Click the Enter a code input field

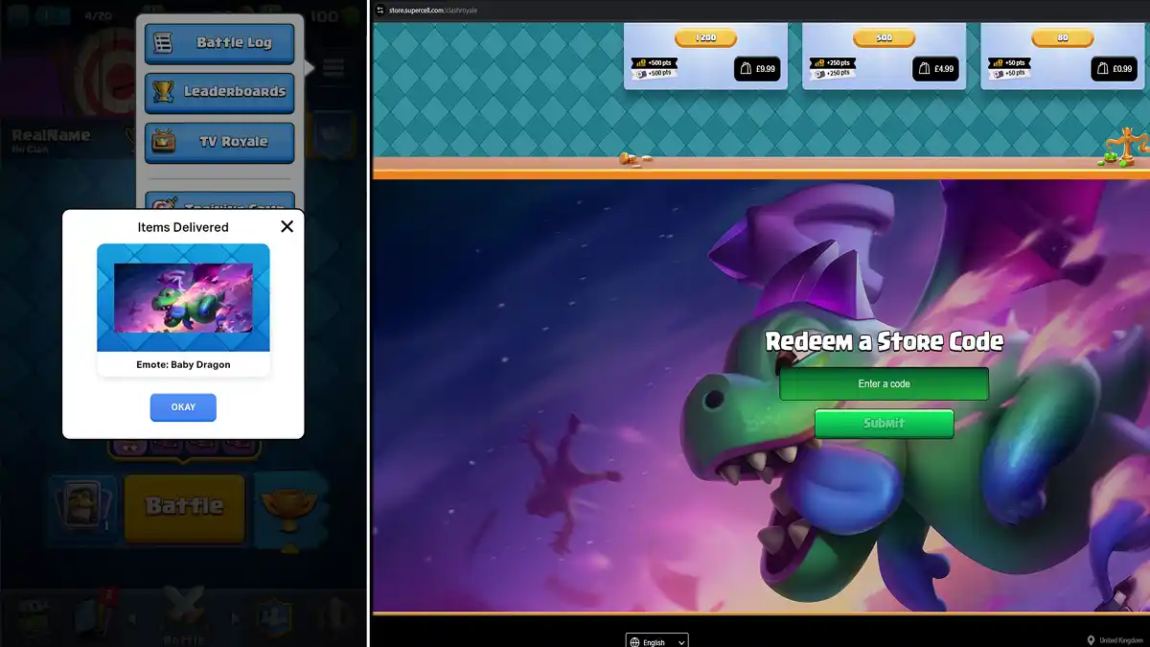pyautogui.click(x=884, y=383)
